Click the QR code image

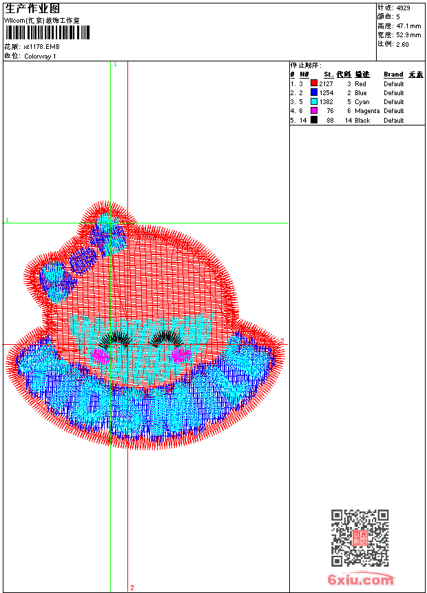360,538
